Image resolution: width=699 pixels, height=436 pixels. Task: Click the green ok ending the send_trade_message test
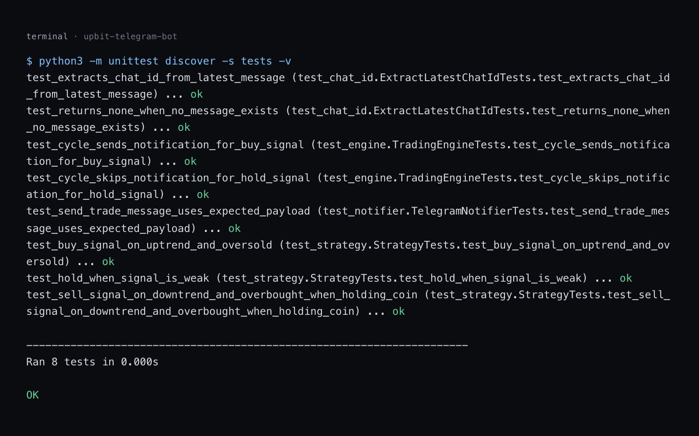point(235,228)
